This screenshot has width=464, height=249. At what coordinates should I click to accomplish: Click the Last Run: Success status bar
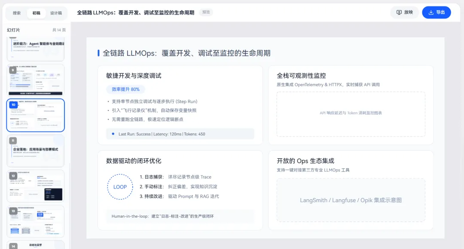point(180,134)
